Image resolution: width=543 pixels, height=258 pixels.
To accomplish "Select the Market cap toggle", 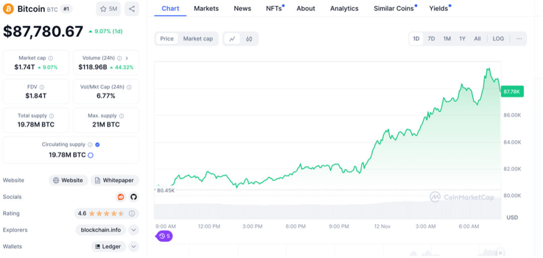I will coord(198,39).
